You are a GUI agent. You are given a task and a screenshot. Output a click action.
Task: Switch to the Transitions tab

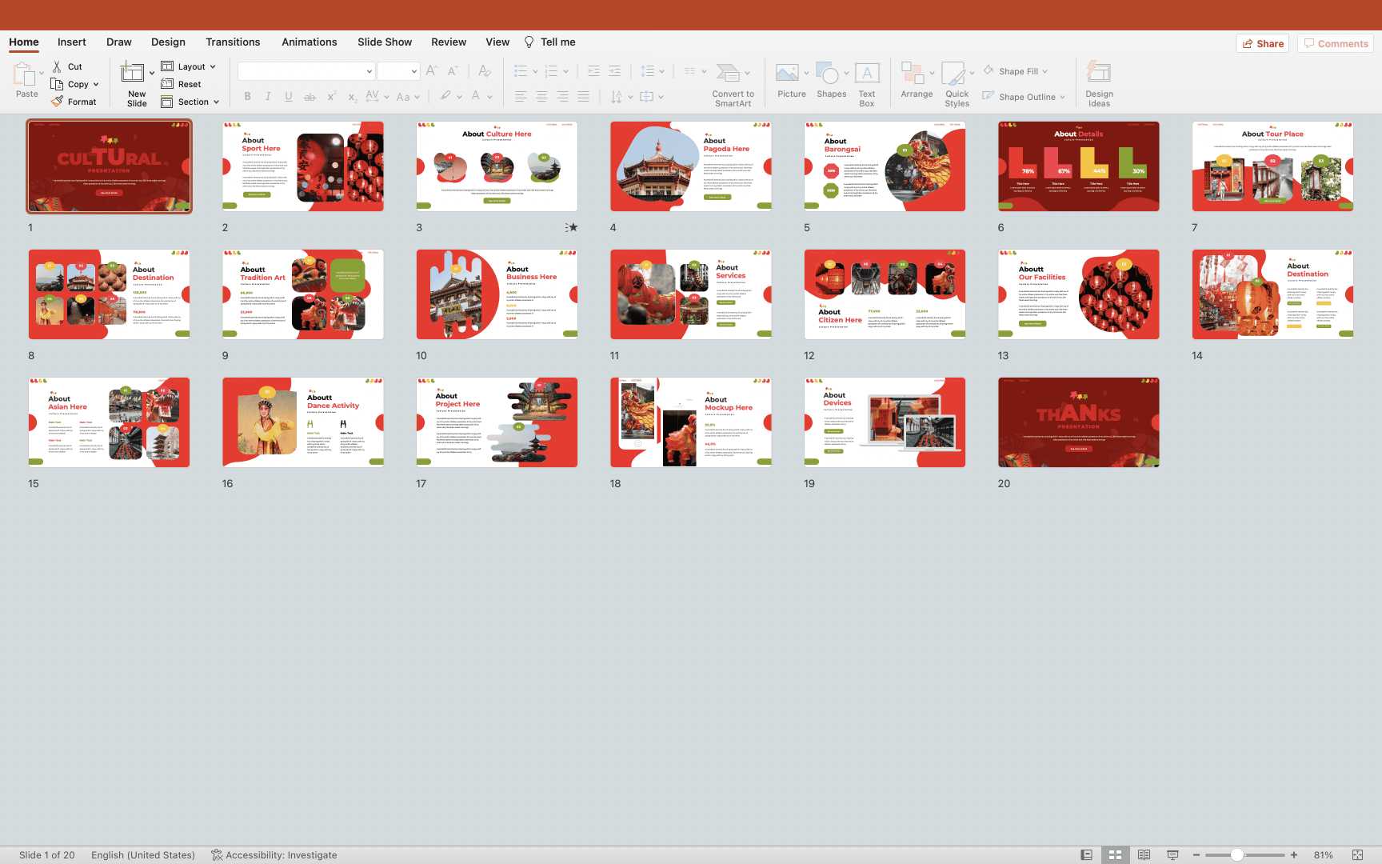[233, 42]
